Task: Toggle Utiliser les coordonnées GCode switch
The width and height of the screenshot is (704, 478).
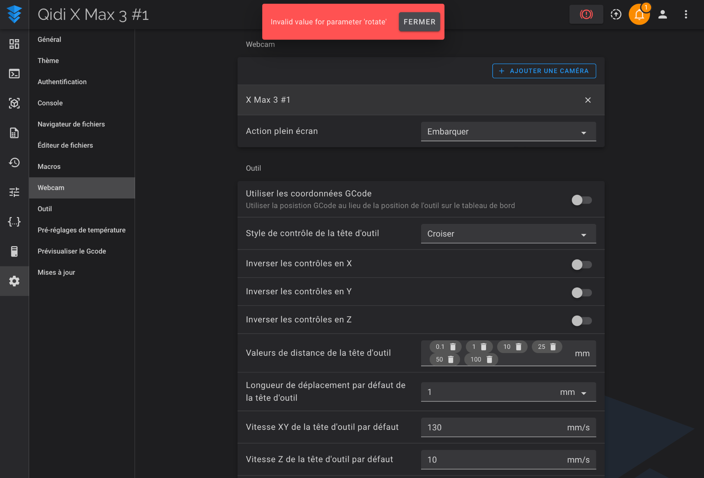Action: tap(582, 200)
